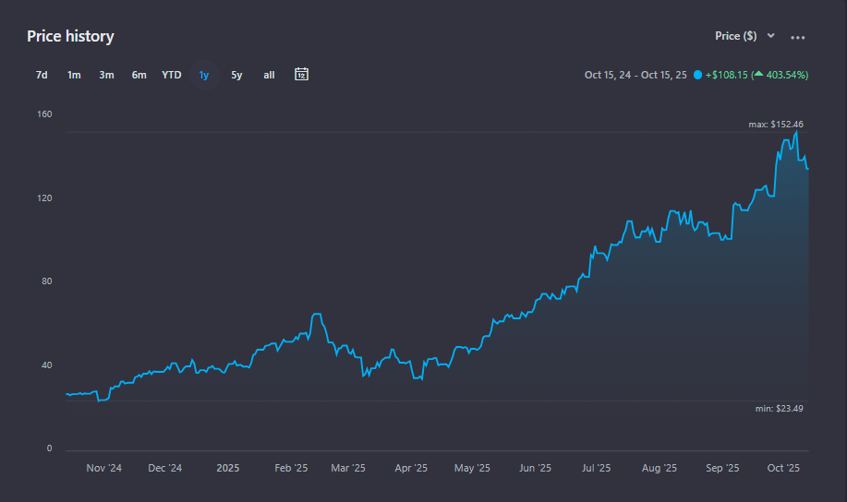Choose the 3m time range
The height and width of the screenshot is (502, 847).
pyautogui.click(x=106, y=75)
